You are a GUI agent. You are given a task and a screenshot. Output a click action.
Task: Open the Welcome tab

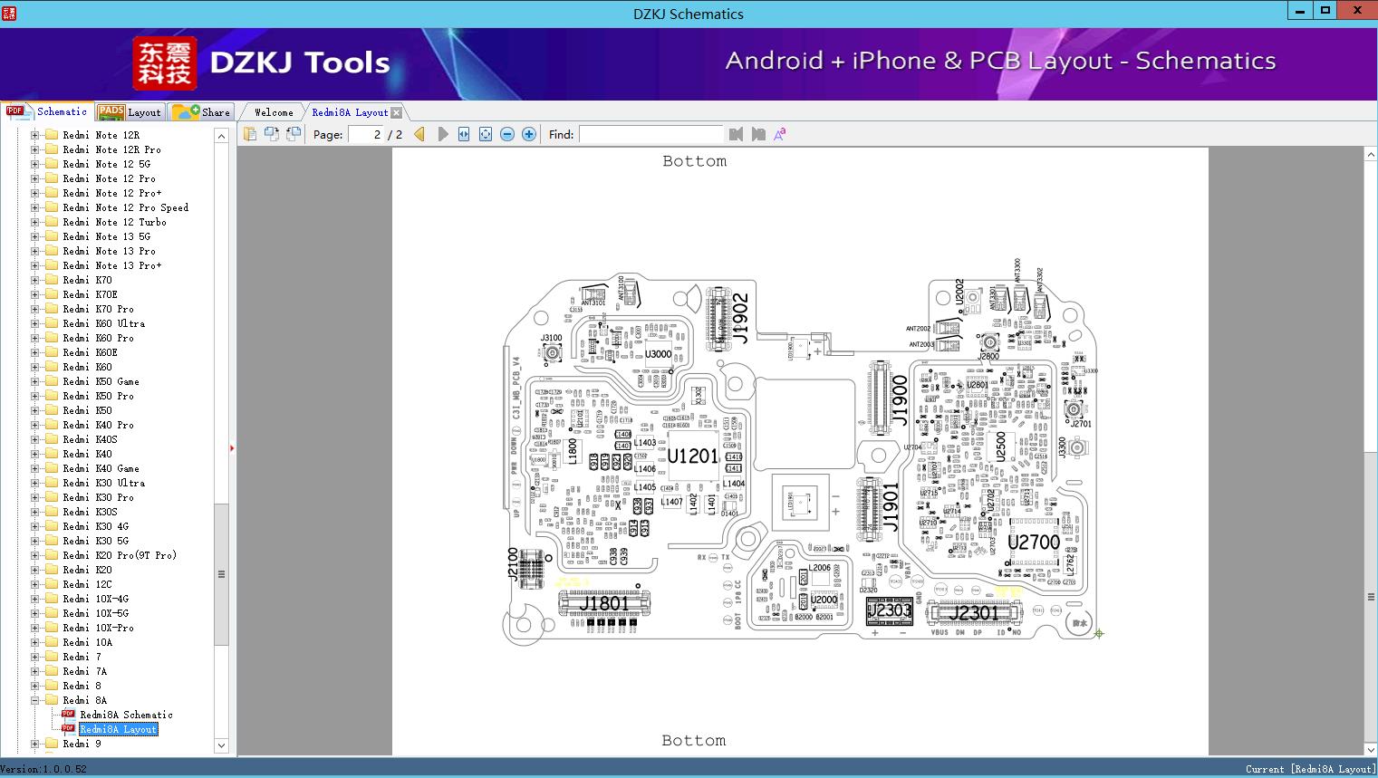coord(274,112)
